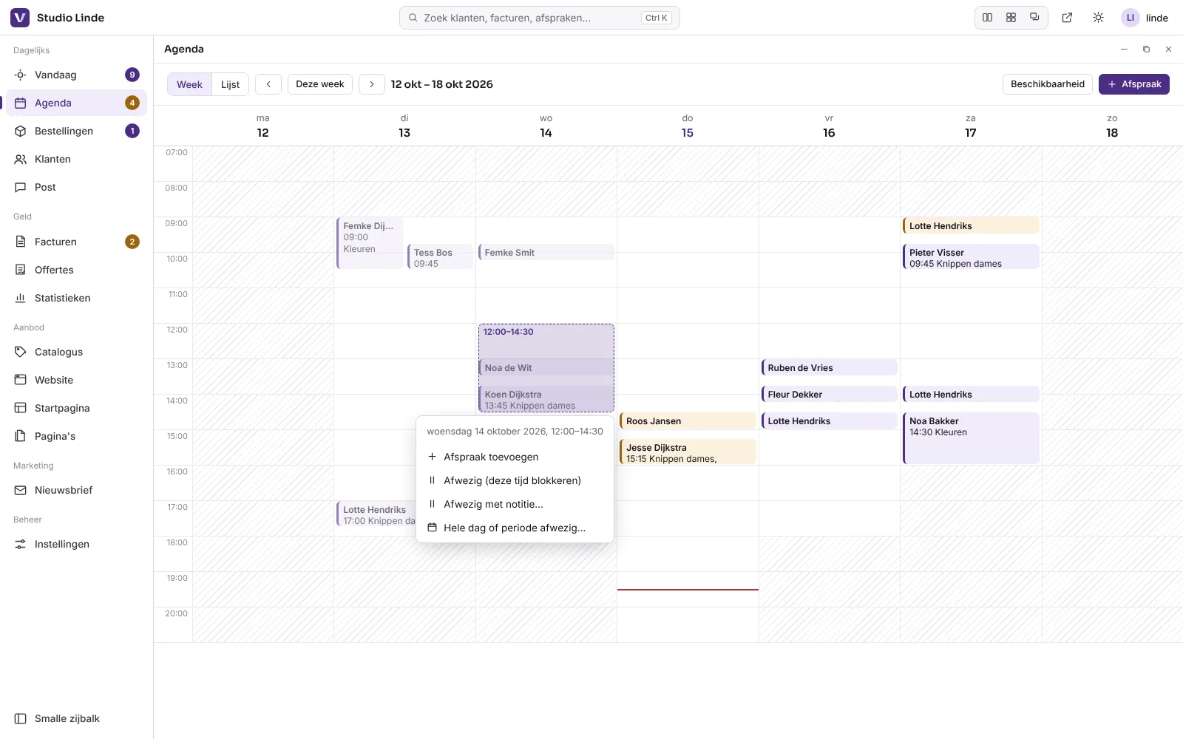The height and width of the screenshot is (739, 1183).
Task: View Statistieken
Action: click(76, 298)
